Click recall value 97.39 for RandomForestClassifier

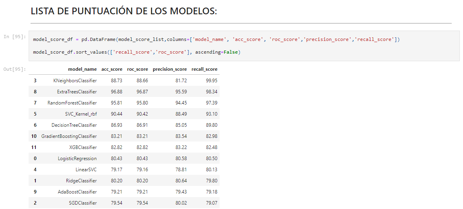[212, 103]
